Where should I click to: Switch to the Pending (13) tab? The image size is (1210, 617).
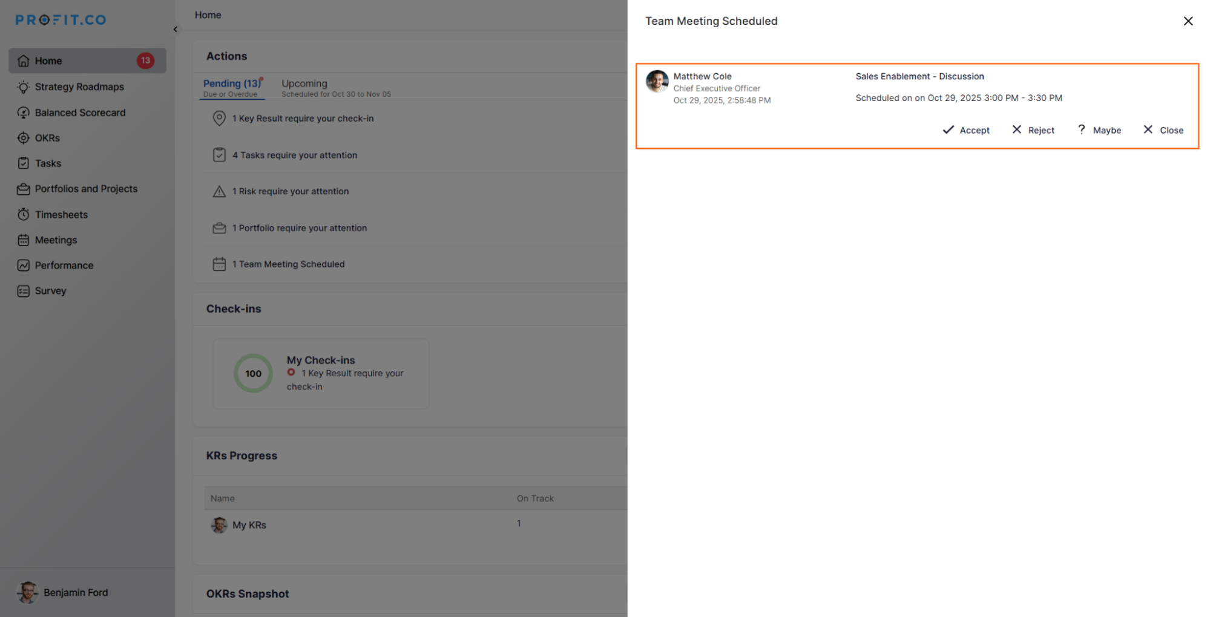click(x=233, y=88)
